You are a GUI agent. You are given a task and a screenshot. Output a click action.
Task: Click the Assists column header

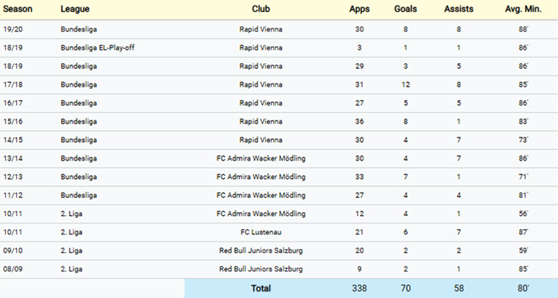click(x=459, y=10)
